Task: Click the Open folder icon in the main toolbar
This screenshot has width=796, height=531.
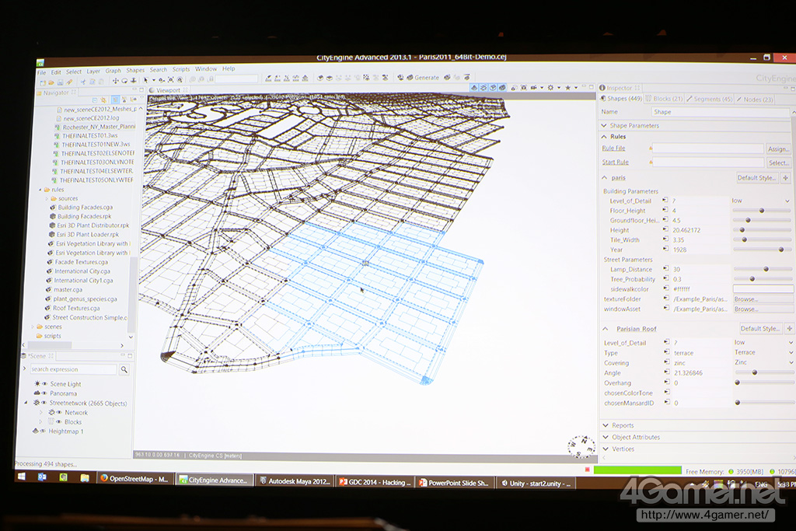Action: pos(51,82)
